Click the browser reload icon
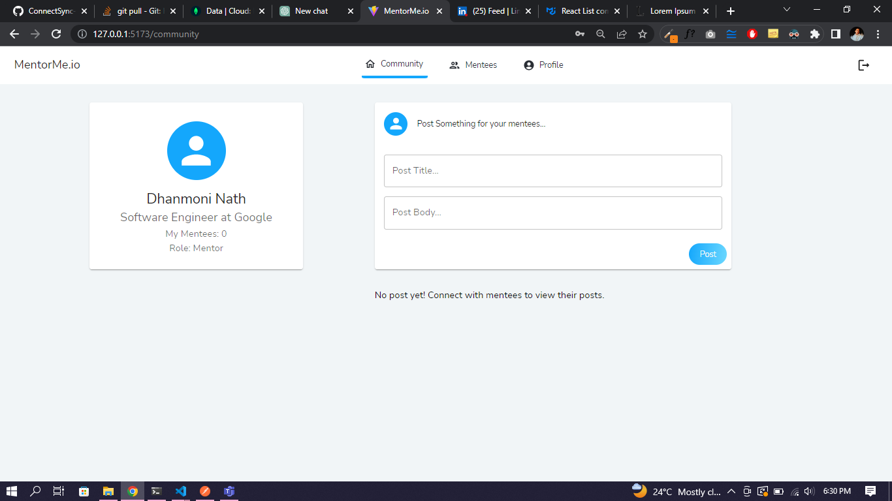The height and width of the screenshot is (501, 892). click(x=56, y=34)
